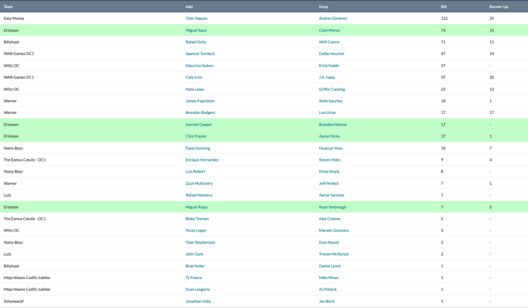Open Luis Urias player link
The image size is (528, 308).
[328, 113]
